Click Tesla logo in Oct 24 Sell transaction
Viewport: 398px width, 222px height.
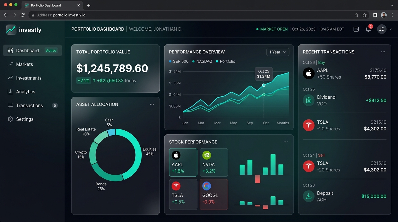click(309, 166)
